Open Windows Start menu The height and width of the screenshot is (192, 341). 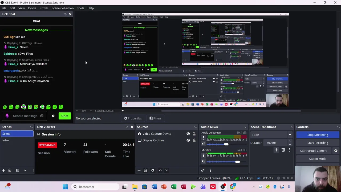tap(65, 187)
